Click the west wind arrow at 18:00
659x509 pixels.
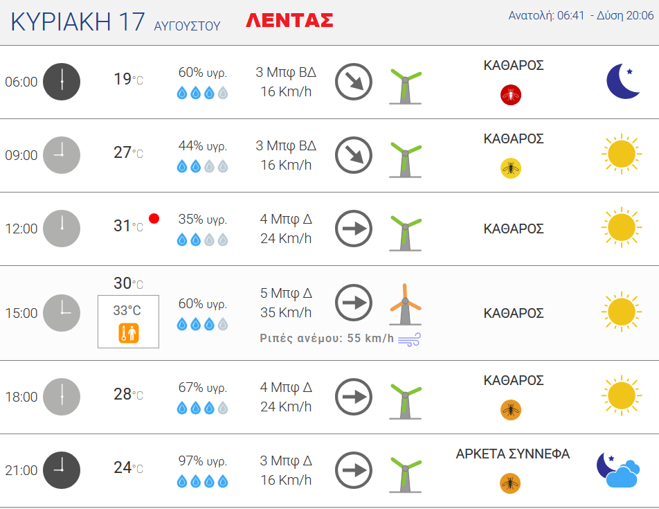(x=354, y=397)
